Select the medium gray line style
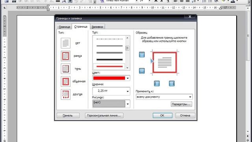Screen dimensions: 252x142 (x=109, y=53)
